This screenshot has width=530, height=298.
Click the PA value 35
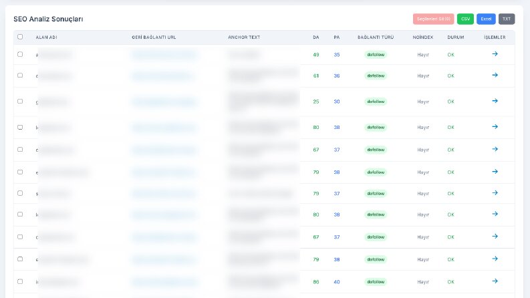pos(337,55)
